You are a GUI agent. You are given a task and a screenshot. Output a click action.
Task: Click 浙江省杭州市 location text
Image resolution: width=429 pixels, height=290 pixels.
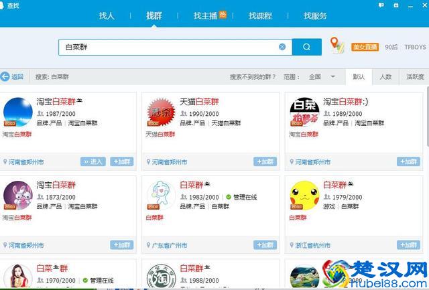313,245
